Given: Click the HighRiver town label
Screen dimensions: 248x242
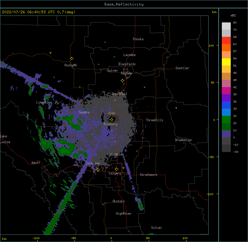Looking at the screenshot, I should click(124, 214).
